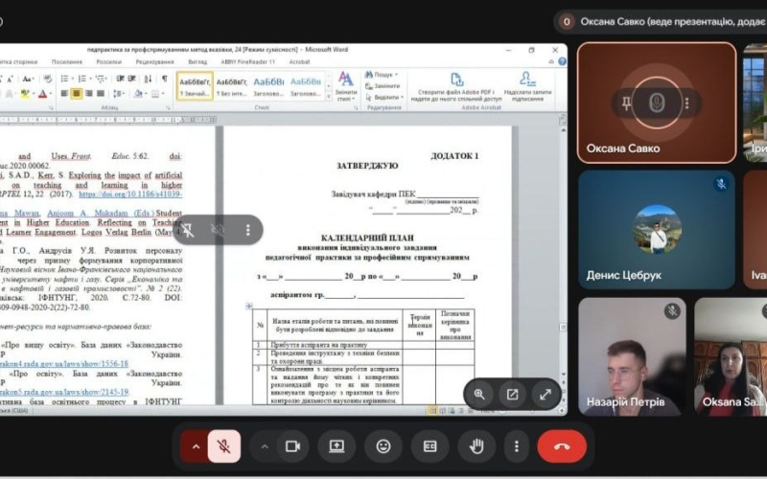767x479 pixels.
Task: Click the paragraph shading color bucket
Action: (x=139, y=93)
